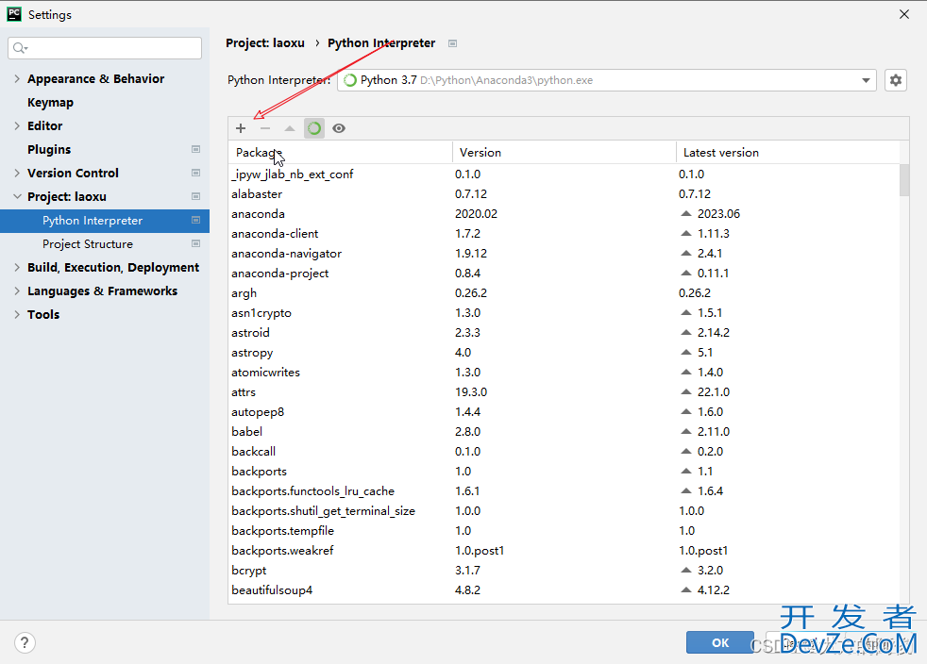The height and width of the screenshot is (664, 927).
Task: Sort by Latest version column header
Action: pyautogui.click(x=788, y=153)
